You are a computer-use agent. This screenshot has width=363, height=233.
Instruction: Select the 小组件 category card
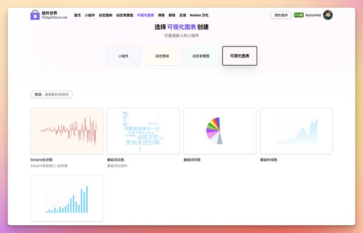click(123, 56)
